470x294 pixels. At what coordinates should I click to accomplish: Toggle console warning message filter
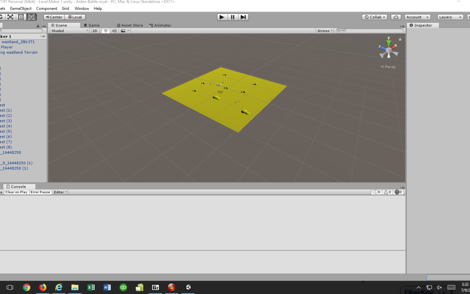tap(387, 192)
